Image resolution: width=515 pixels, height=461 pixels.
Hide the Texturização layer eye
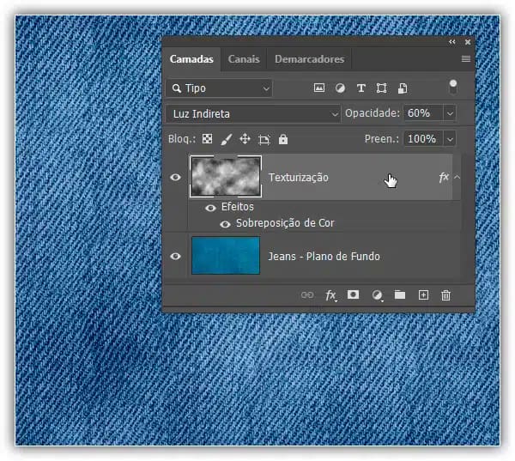pyautogui.click(x=175, y=178)
